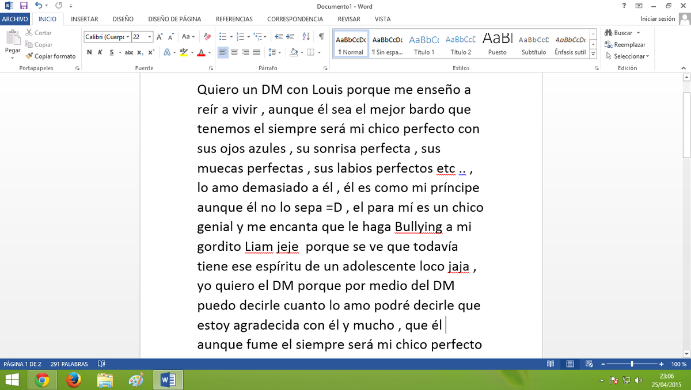
Task: Click 291 PALABRAS word count
Action: [69, 364]
